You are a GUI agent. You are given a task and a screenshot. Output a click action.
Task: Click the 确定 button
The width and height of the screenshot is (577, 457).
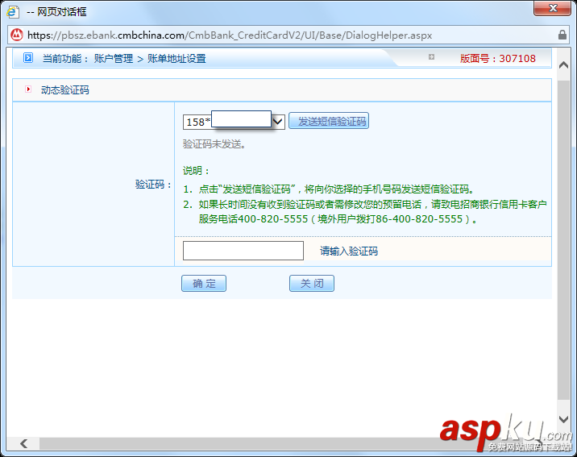204,284
